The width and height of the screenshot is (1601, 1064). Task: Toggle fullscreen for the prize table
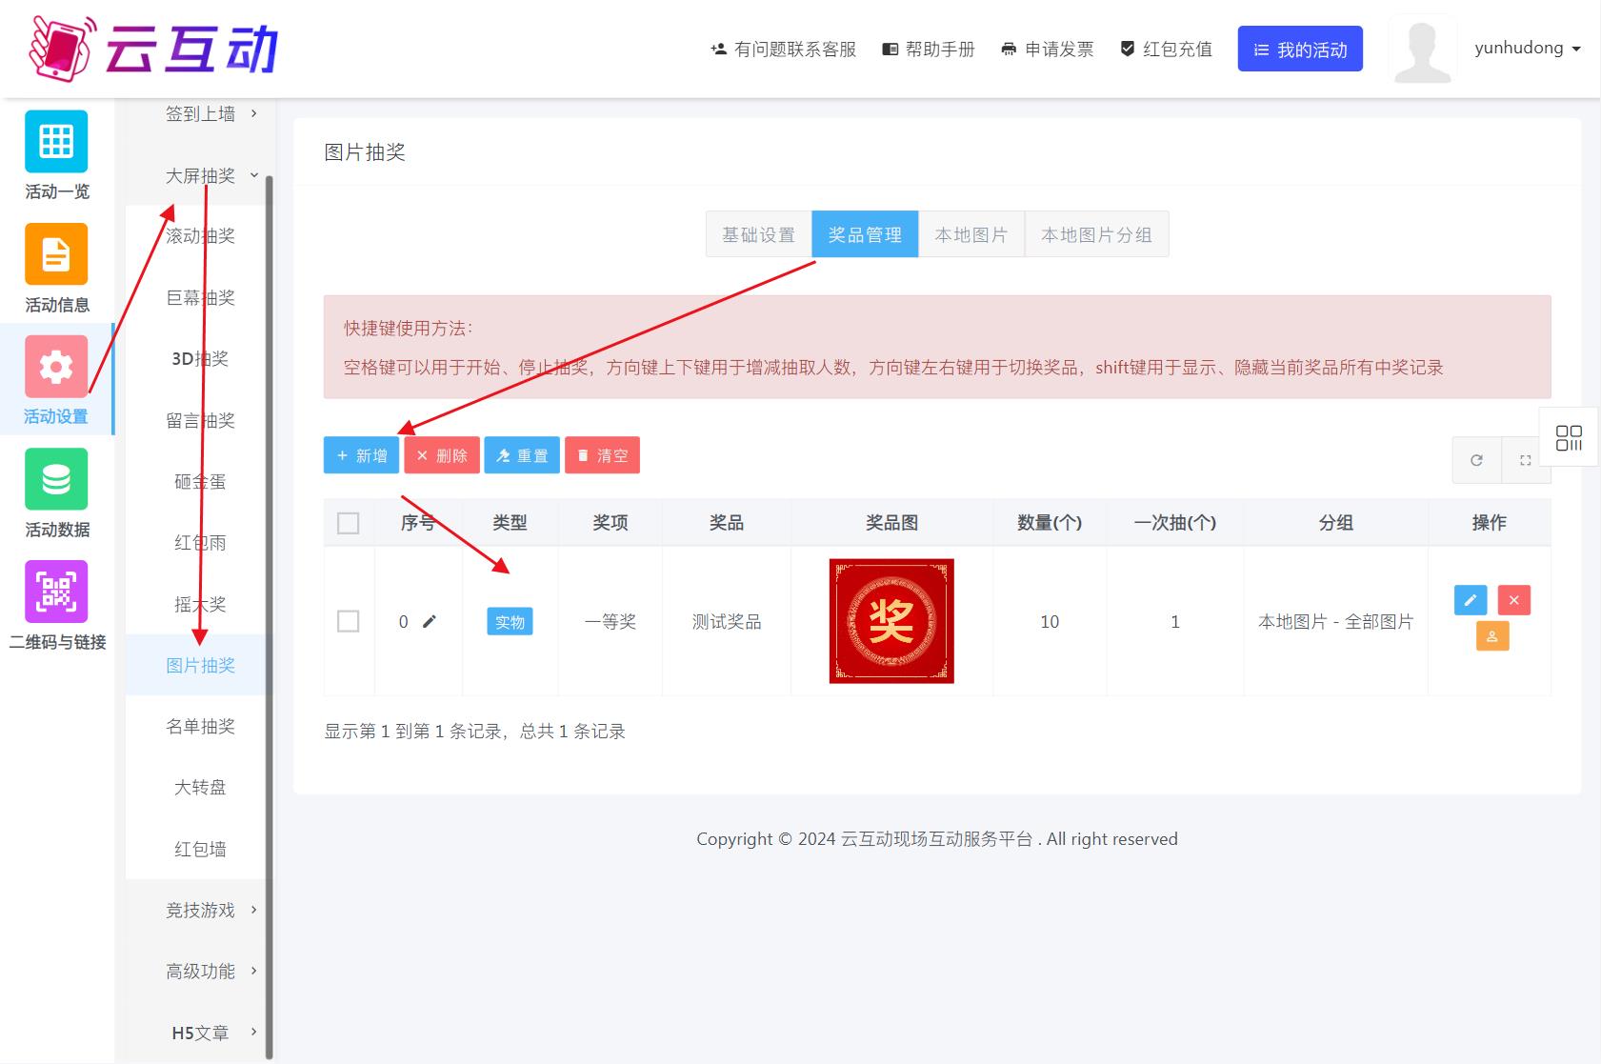click(x=1525, y=460)
